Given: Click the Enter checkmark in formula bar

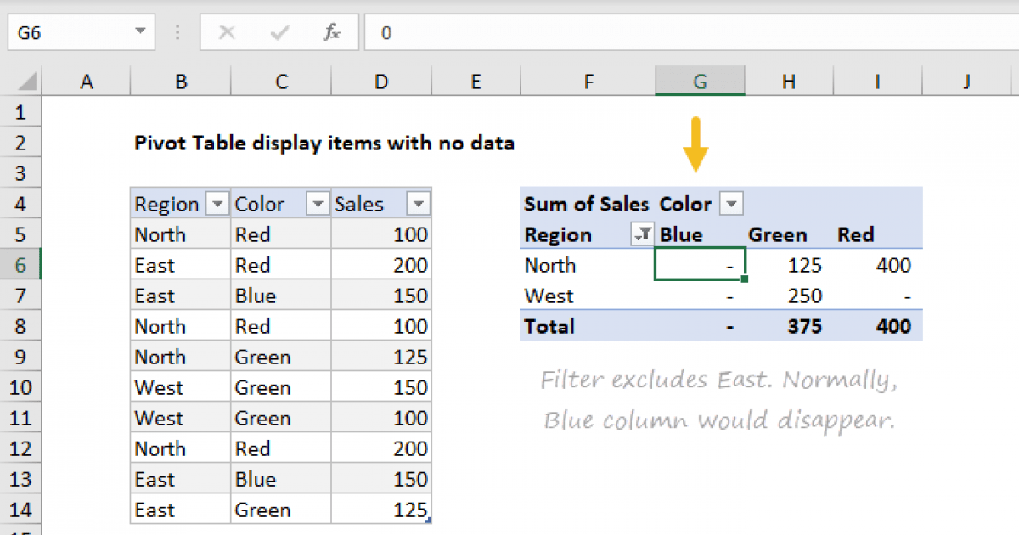Looking at the screenshot, I should [x=279, y=33].
